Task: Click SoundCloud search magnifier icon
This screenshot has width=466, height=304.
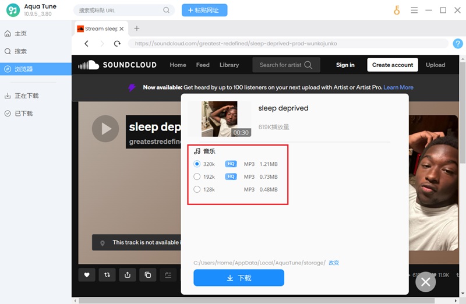Action: coord(308,65)
